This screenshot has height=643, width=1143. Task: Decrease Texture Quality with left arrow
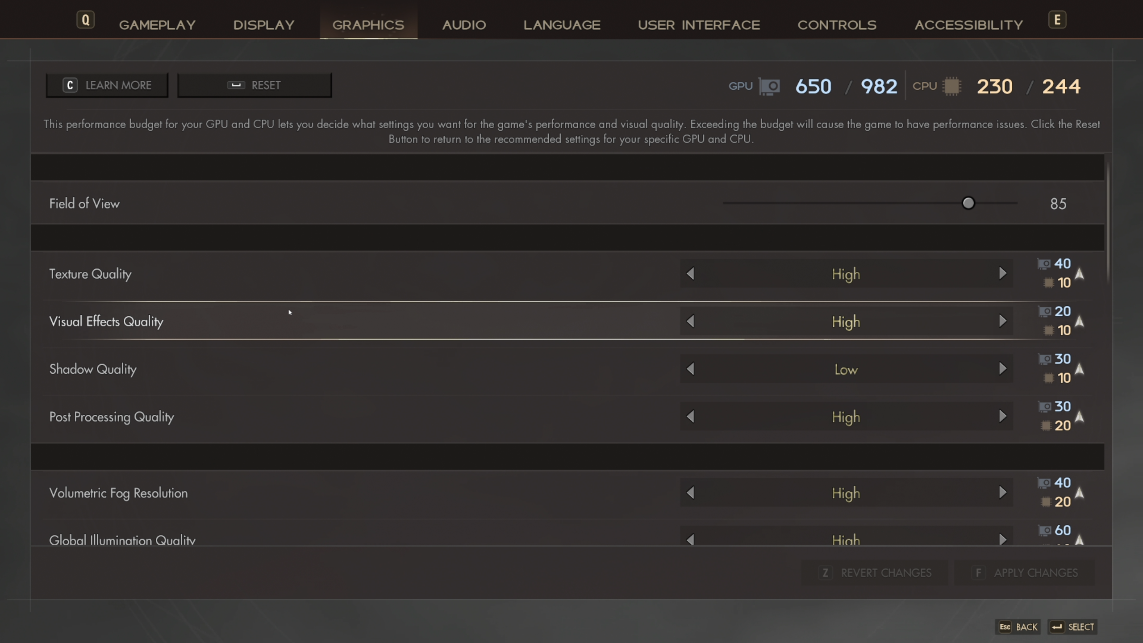(x=690, y=273)
